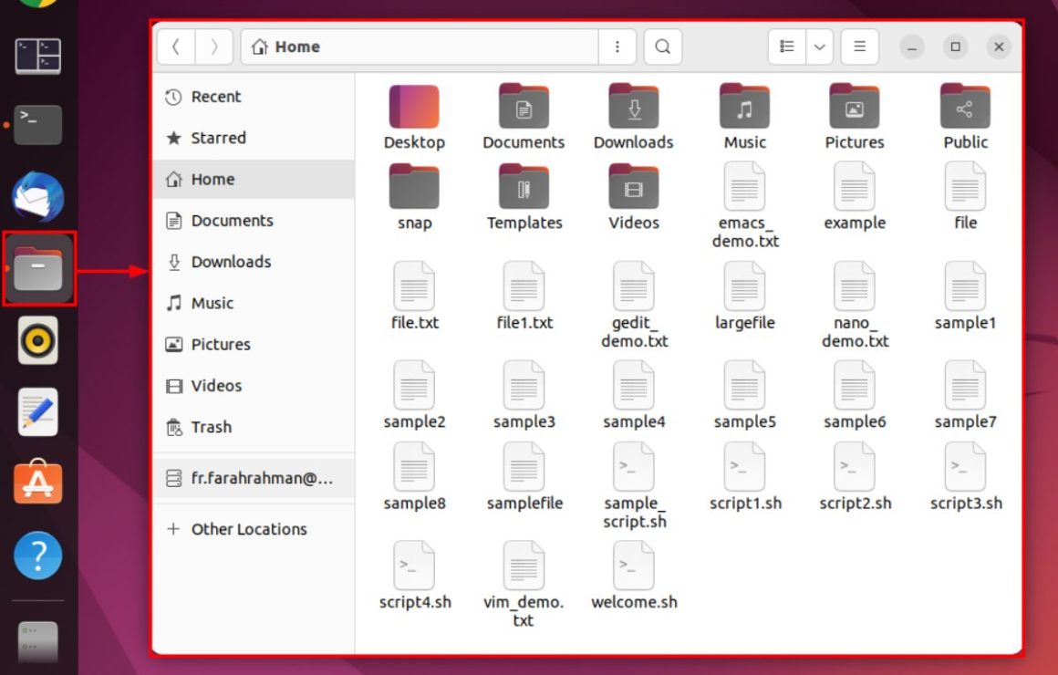
Task: Open the Trash from the sidebar
Action: tap(212, 427)
